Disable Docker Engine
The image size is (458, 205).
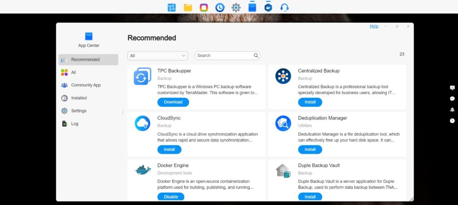[x=171, y=197]
